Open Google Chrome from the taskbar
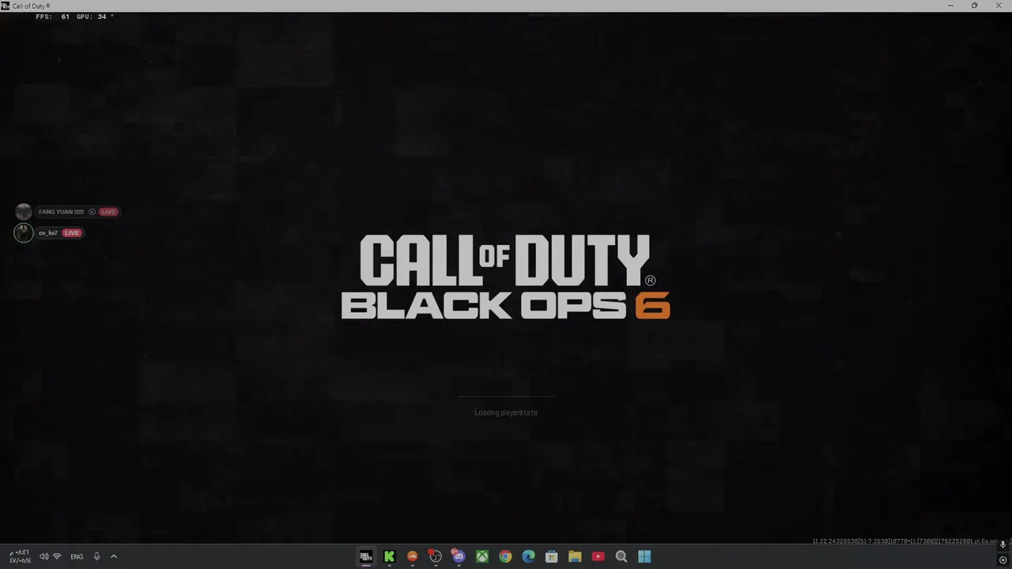Screen dimensions: 1012x569 pos(505,556)
